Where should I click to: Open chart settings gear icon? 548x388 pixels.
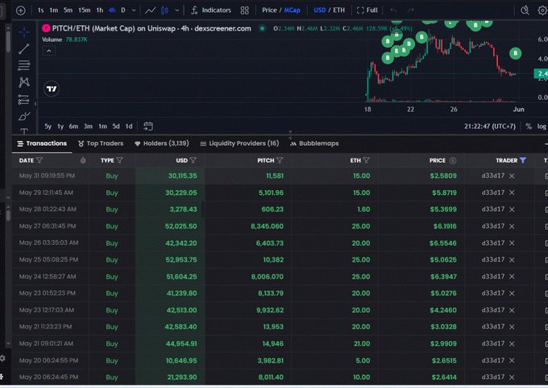pos(542,10)
